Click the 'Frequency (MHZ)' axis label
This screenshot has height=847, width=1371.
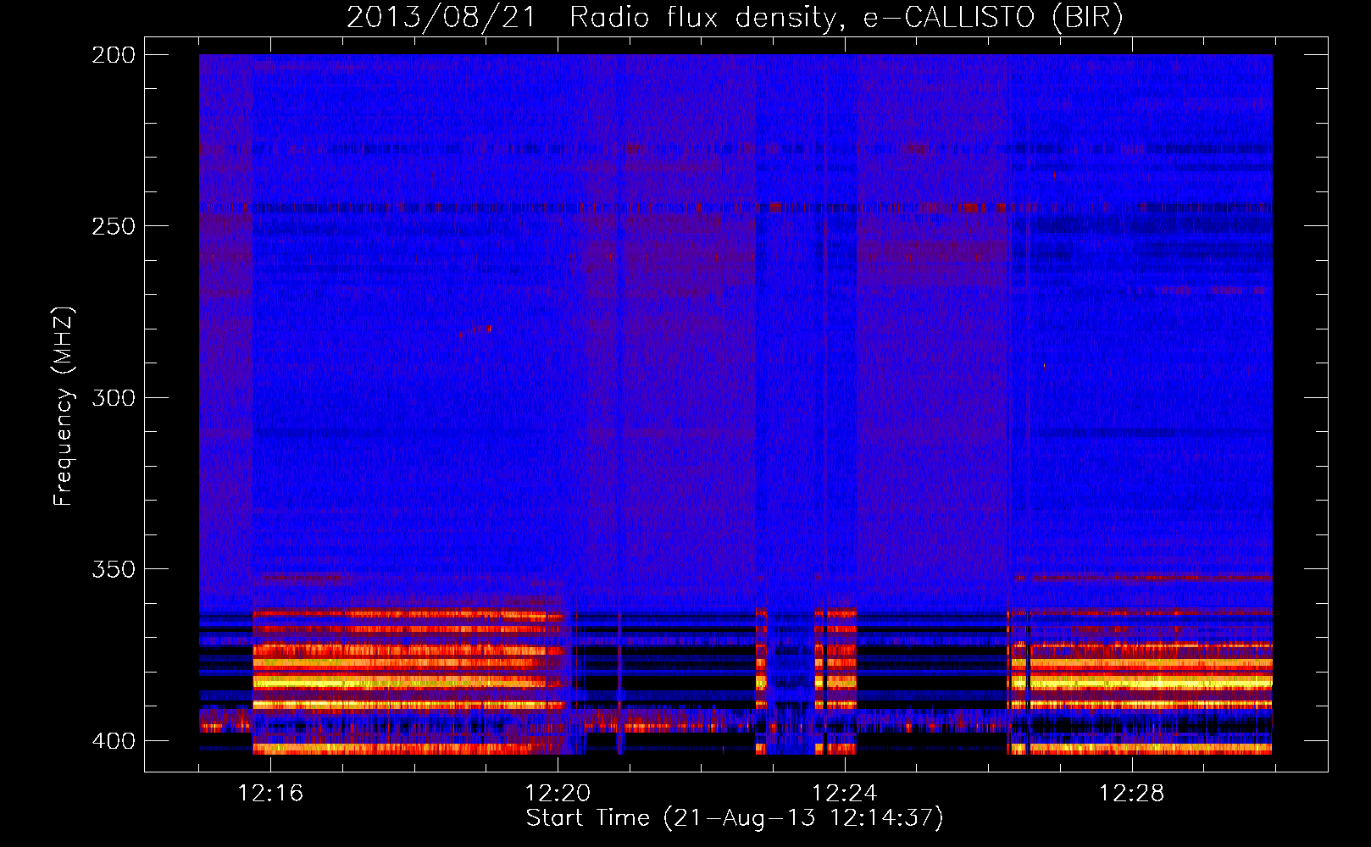point(64,406)
